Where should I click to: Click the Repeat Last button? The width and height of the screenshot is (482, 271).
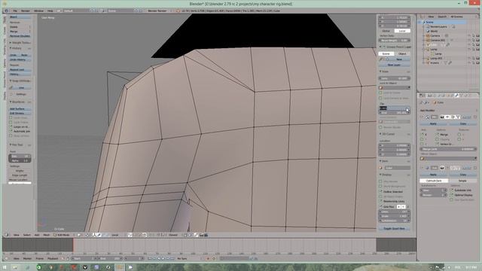[20, 70]
